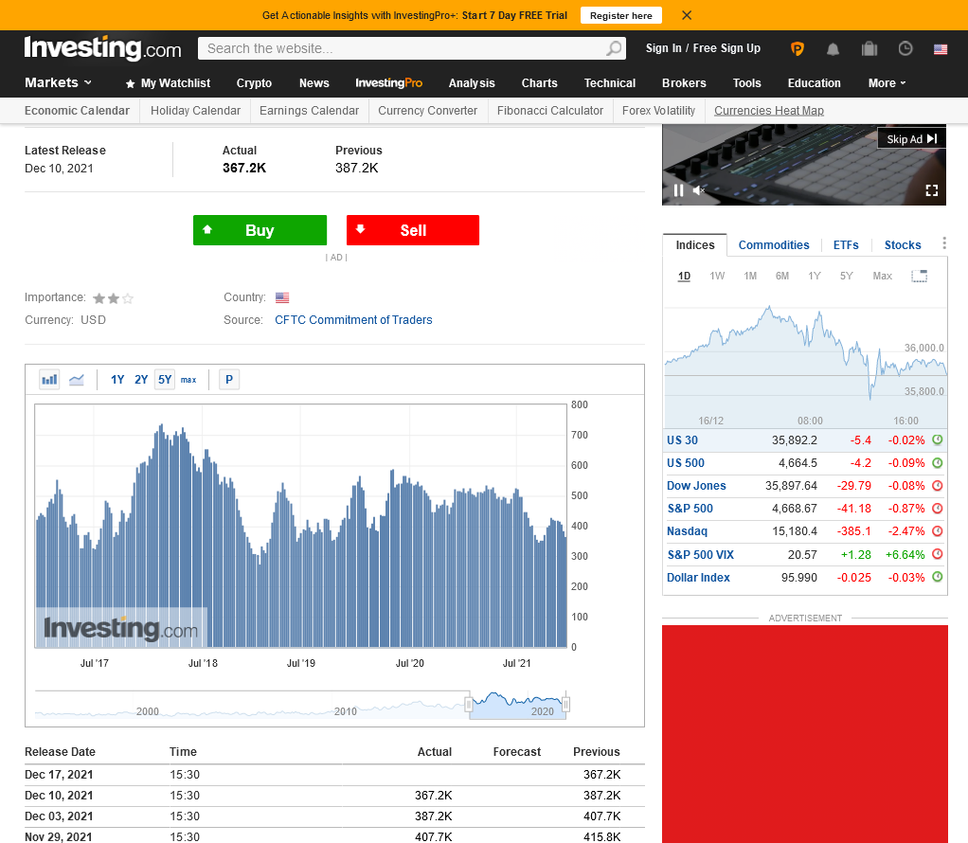The height and width of the screenshot is (843, 968).
Task: Click the P chart option button
Action: tap(229, 380)
